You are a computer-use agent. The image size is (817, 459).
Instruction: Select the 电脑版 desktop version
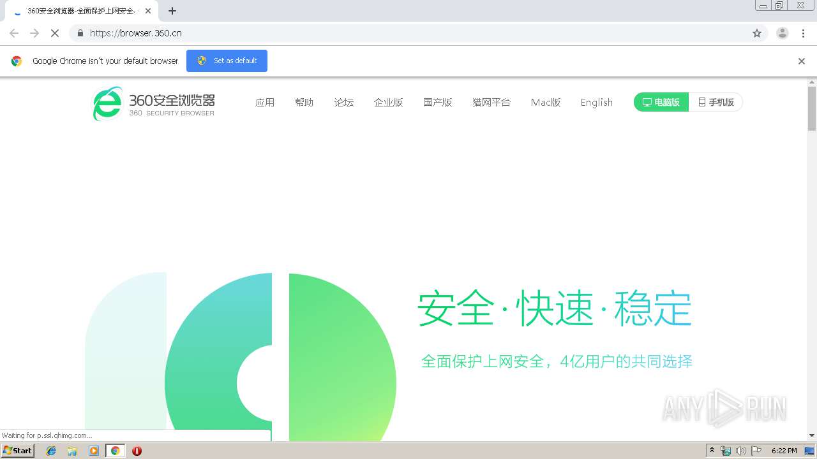pyautogui.click(x=661, y=102)
